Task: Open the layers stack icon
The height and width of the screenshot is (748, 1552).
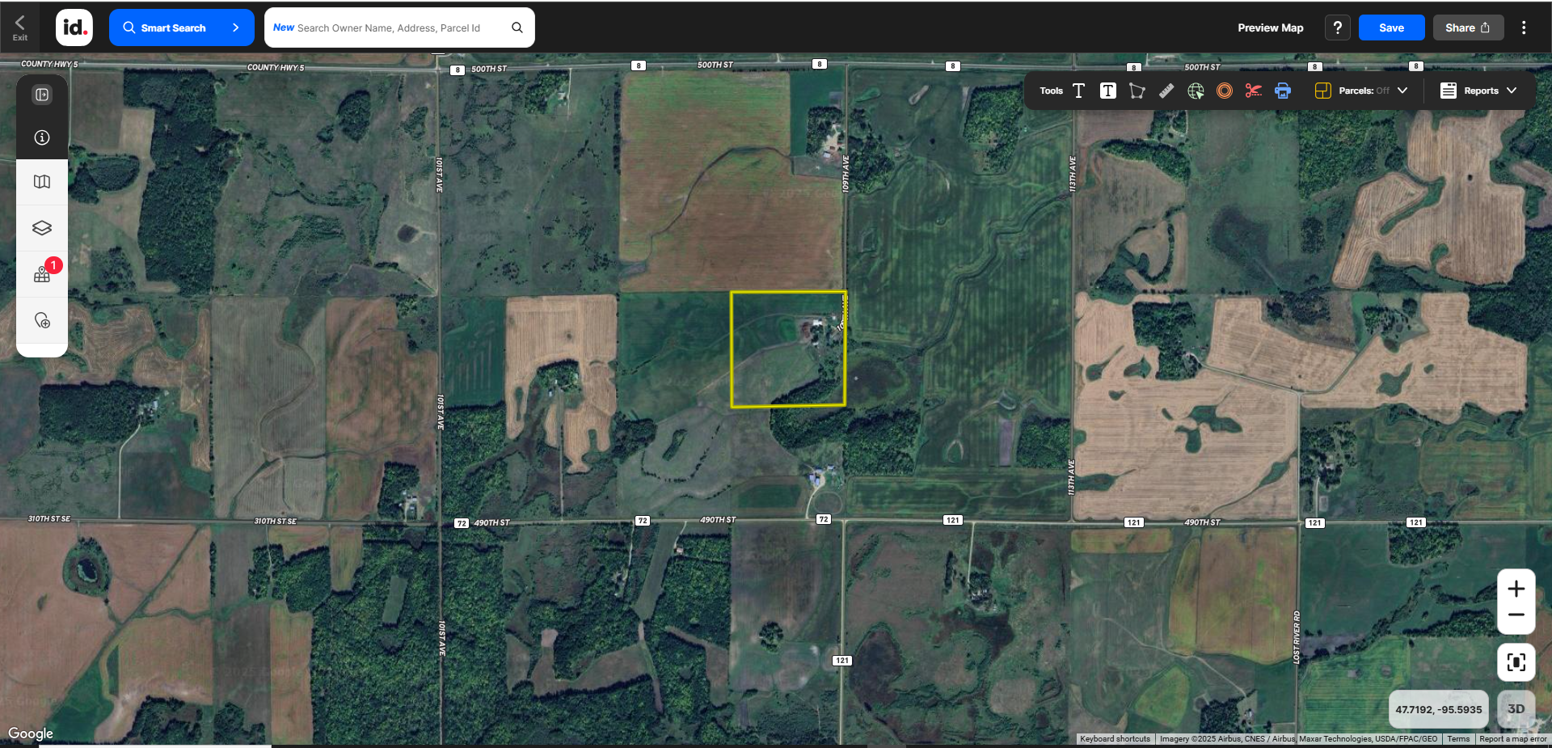Action: pyautogui.click(x=42, y=228)
